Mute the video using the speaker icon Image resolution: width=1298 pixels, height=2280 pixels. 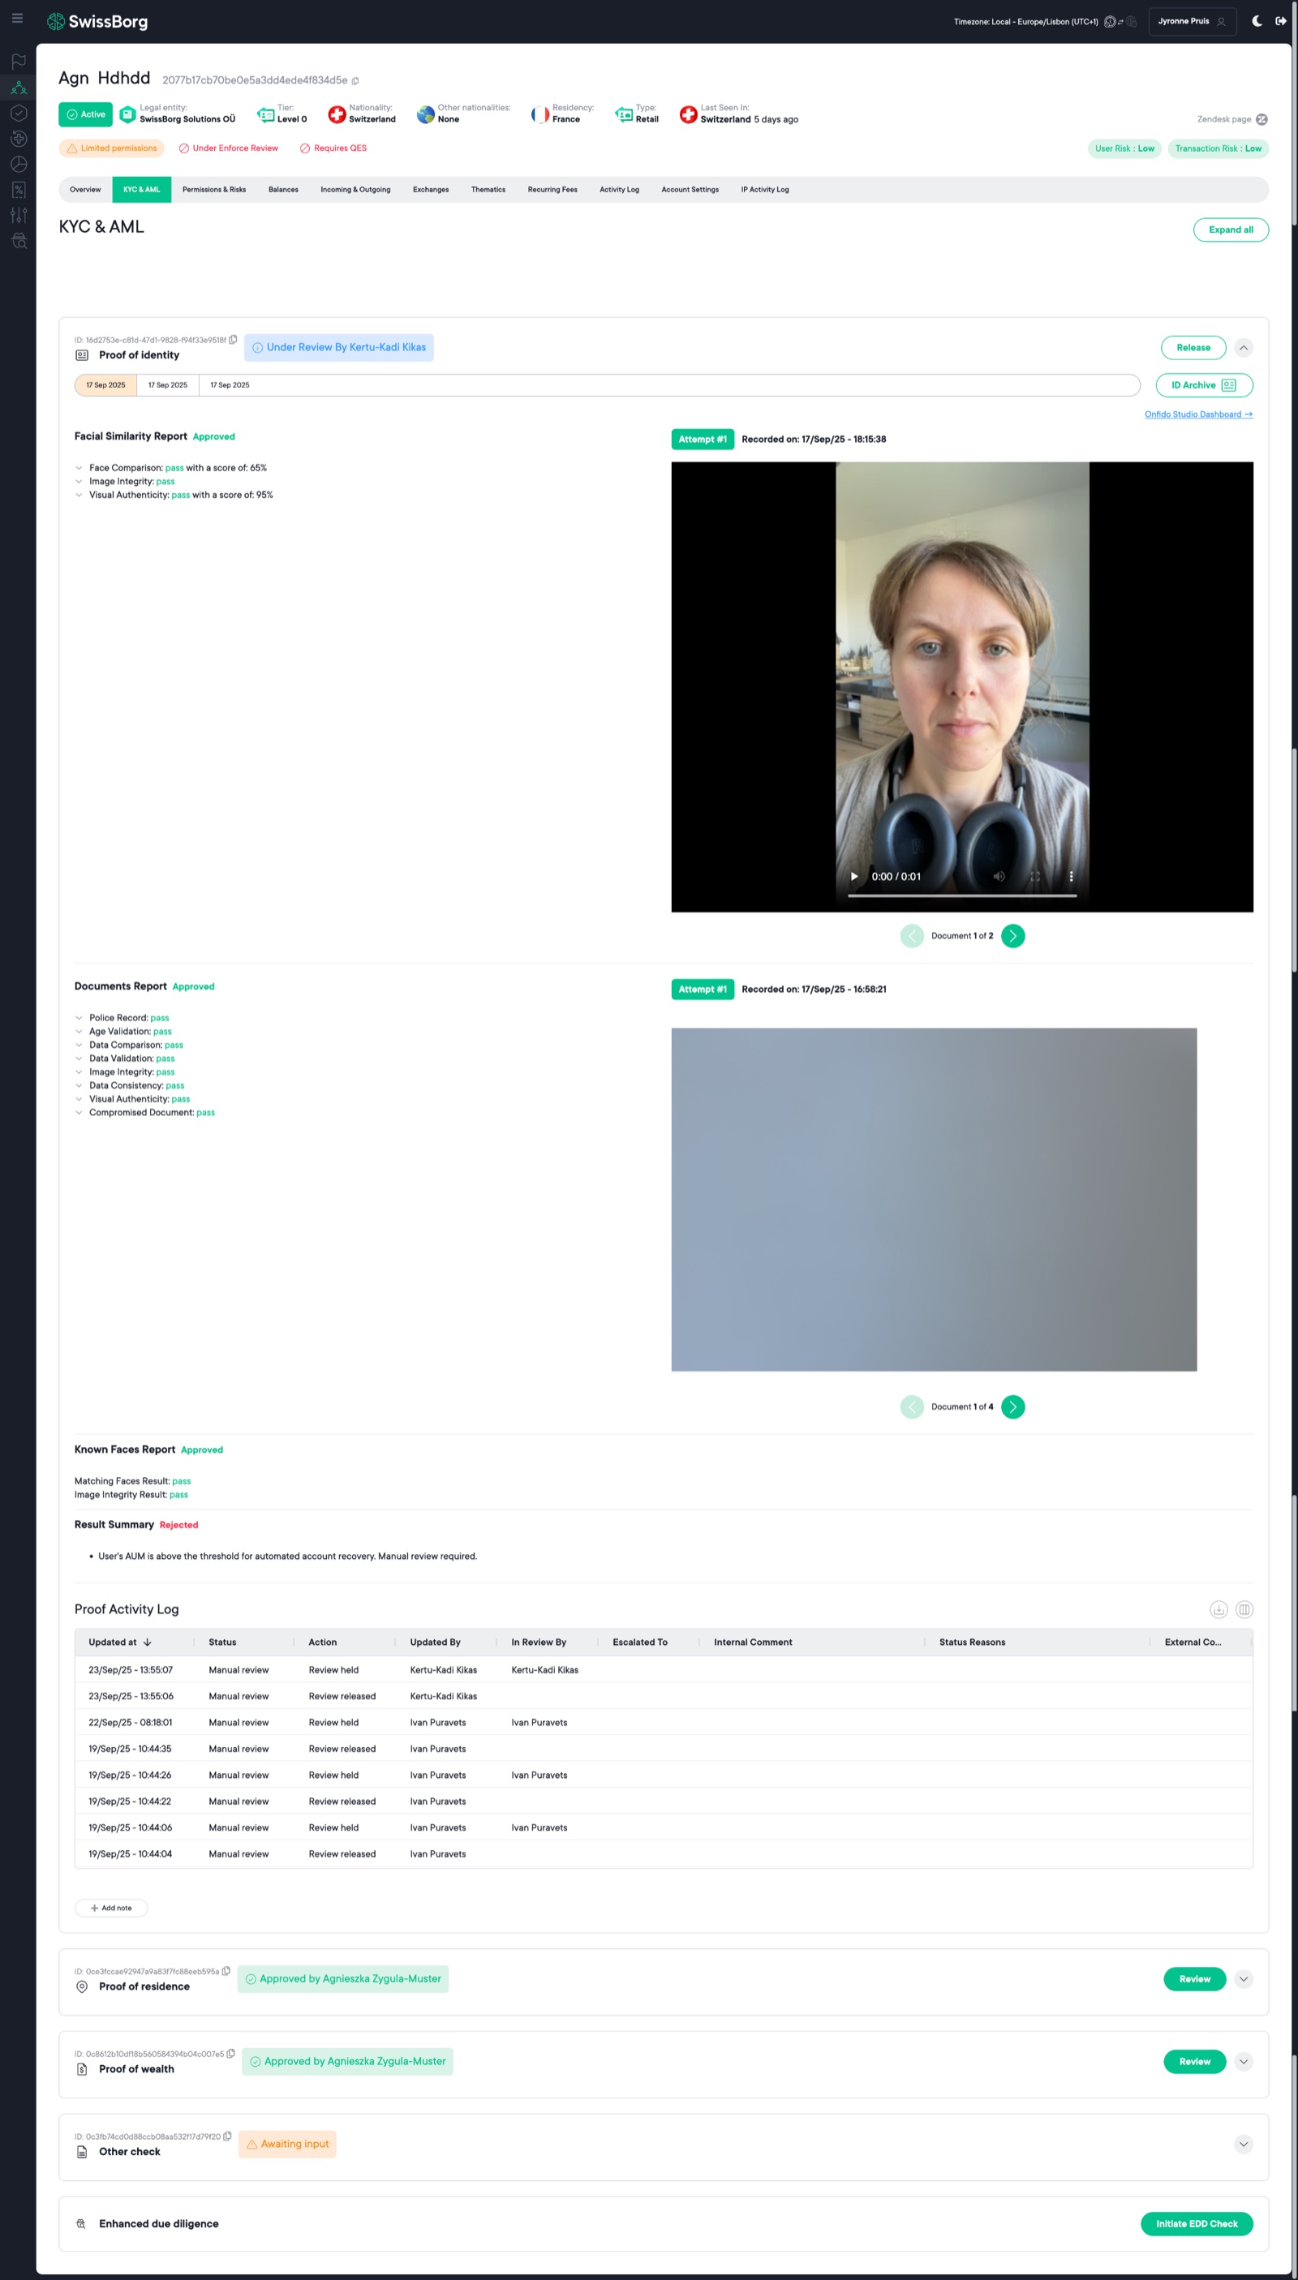click(x=999, y=876)
